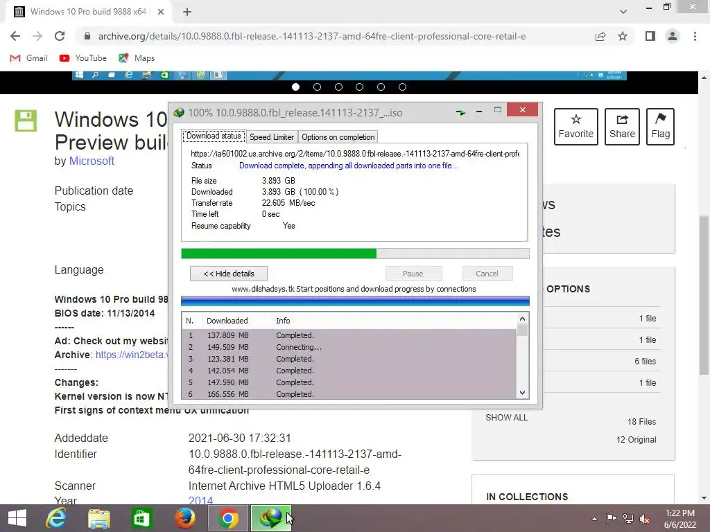Open YouTube bookmark
The width and height of the screenshot is (710, 532).
tap(83, 58)
